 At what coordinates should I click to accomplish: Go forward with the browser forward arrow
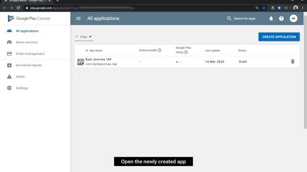[x=12, y=8]
